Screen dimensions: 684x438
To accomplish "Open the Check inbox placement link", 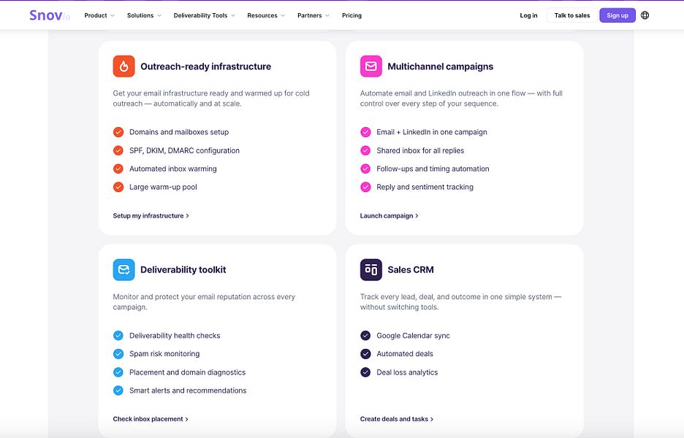I will pyautogui.click(x=151, y=419).
